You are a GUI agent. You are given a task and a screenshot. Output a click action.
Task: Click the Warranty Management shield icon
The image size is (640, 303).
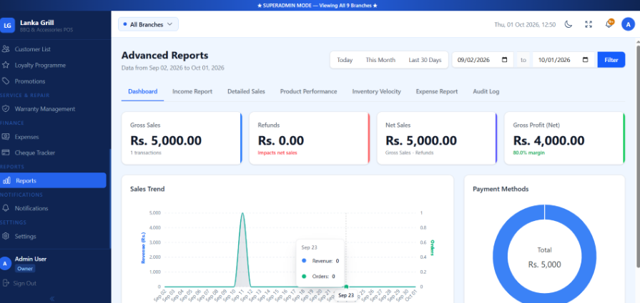click(x=6, y=108)
